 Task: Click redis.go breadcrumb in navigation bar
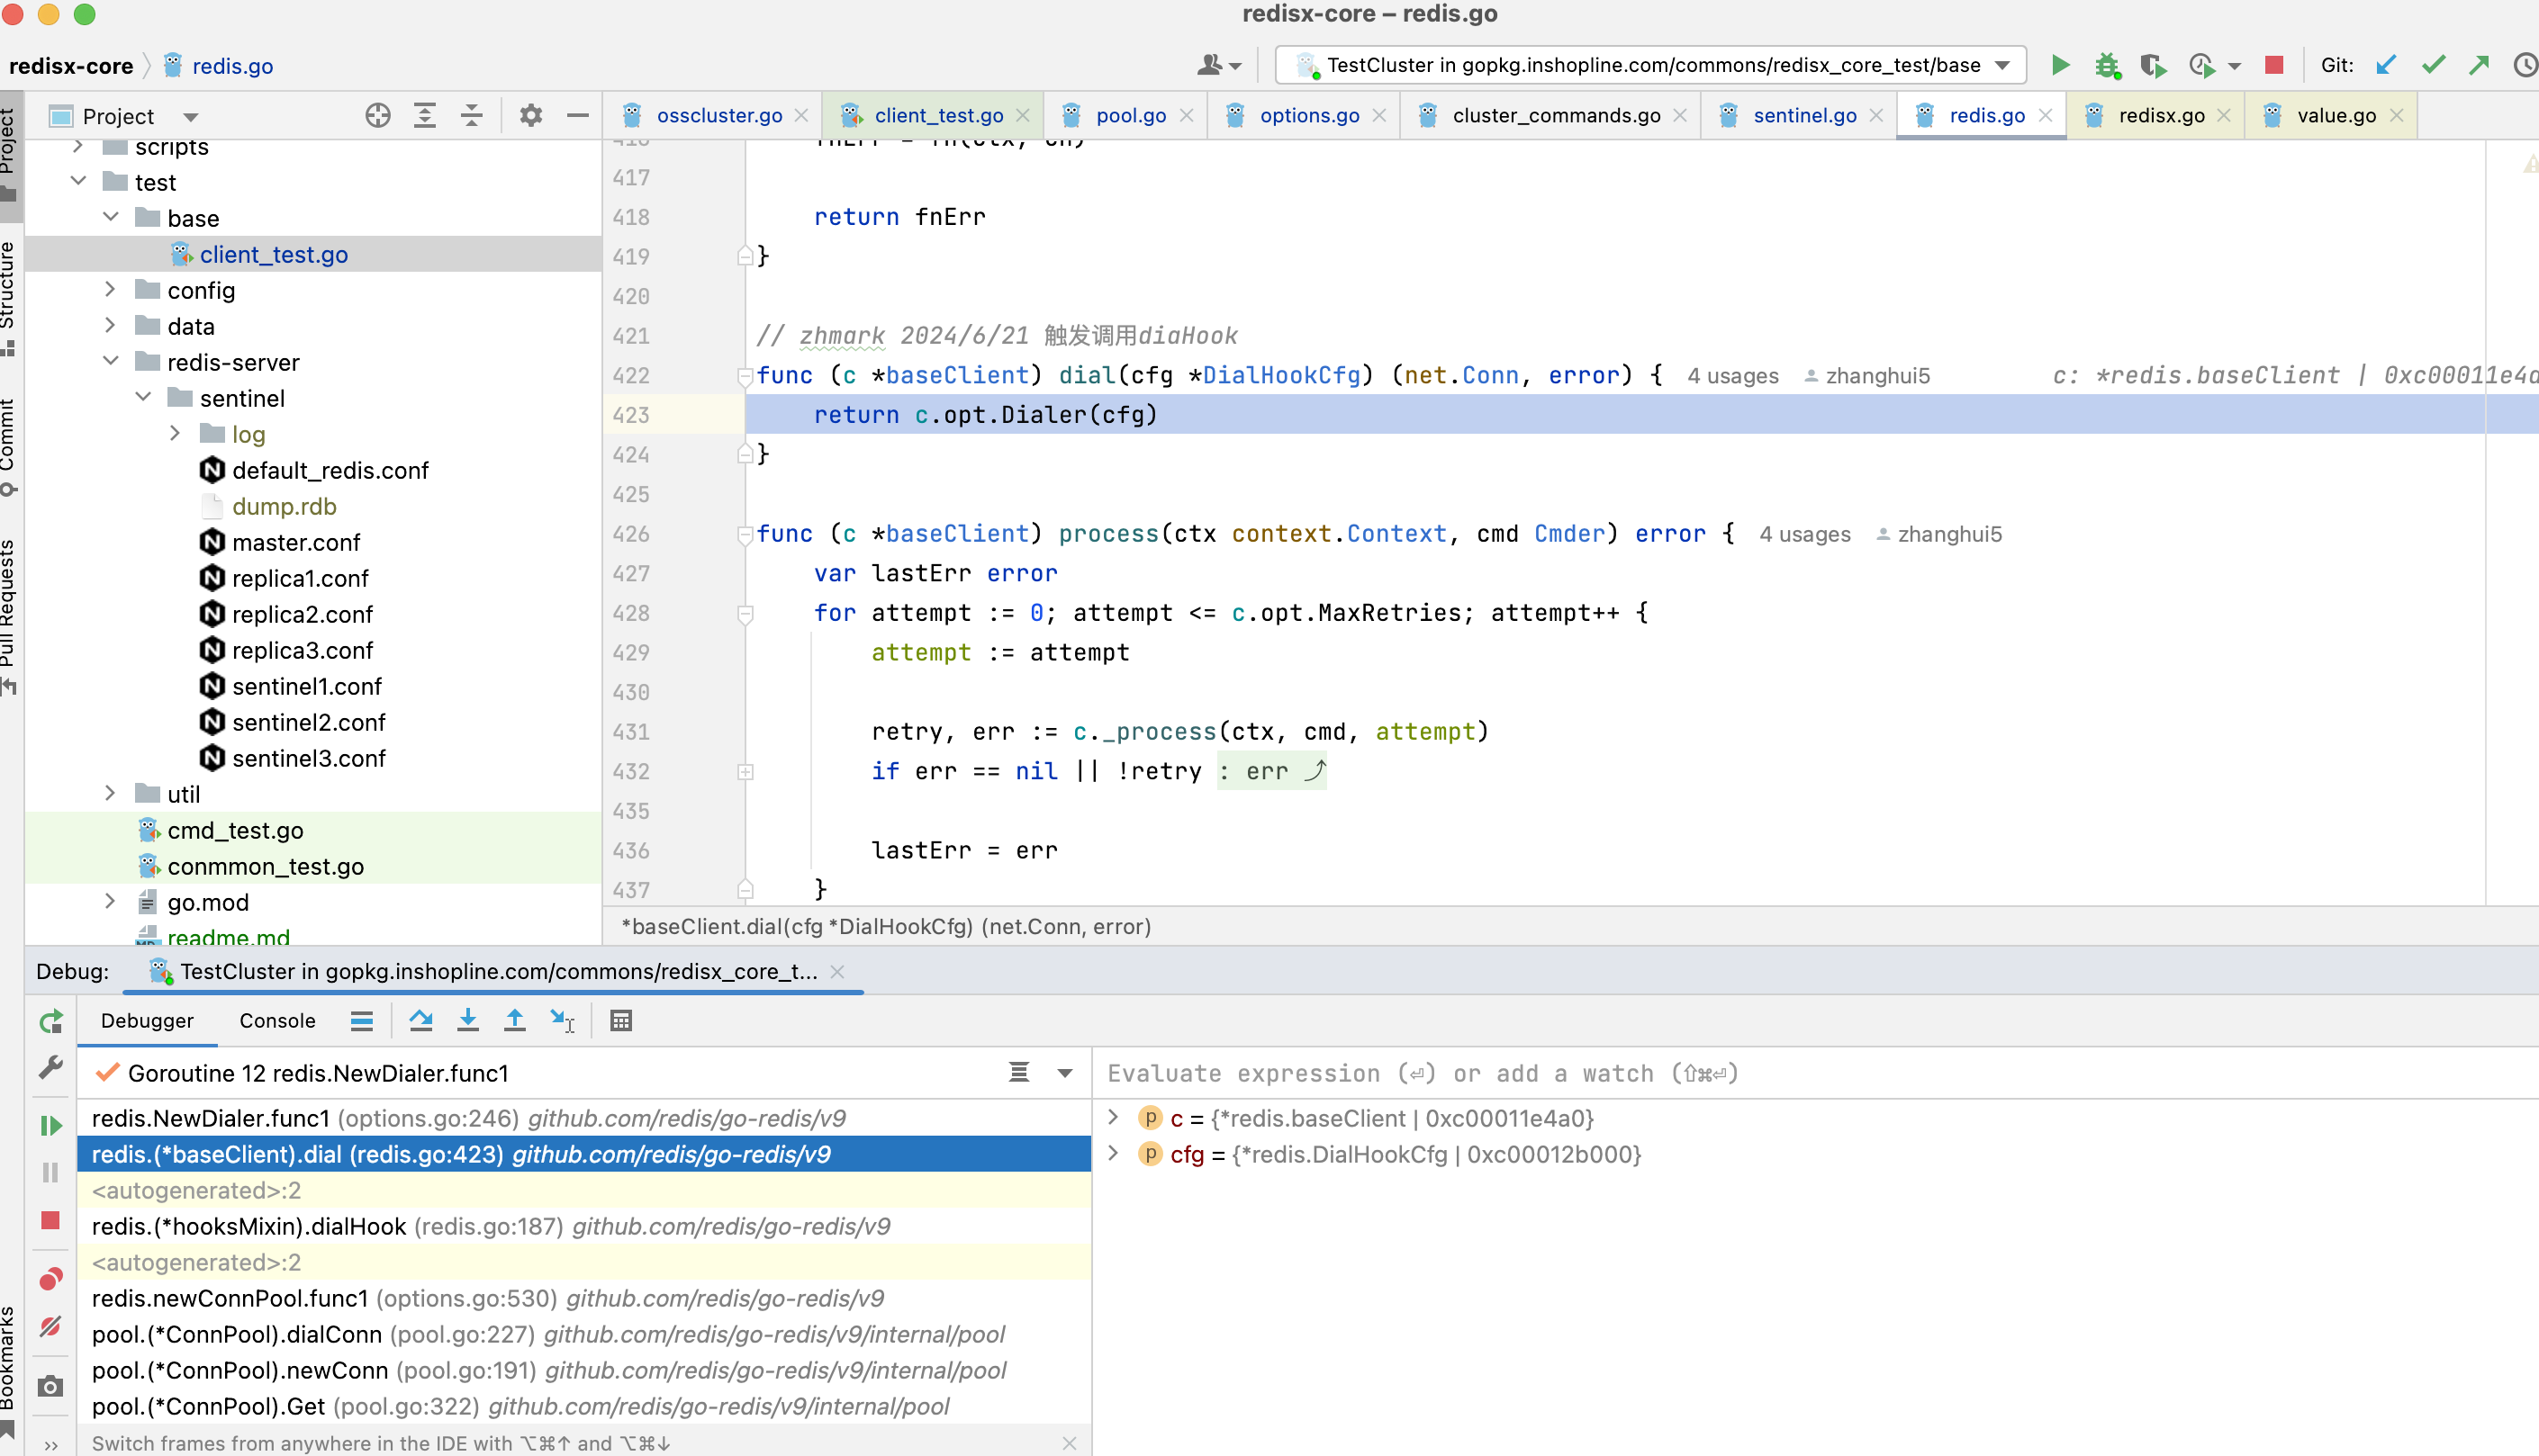pos(232,66)
